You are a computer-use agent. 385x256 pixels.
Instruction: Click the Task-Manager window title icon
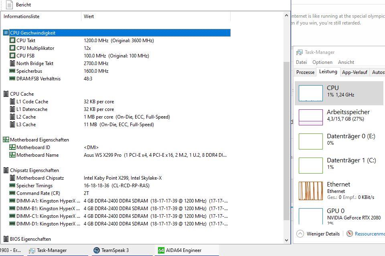(x=300, y=52)
